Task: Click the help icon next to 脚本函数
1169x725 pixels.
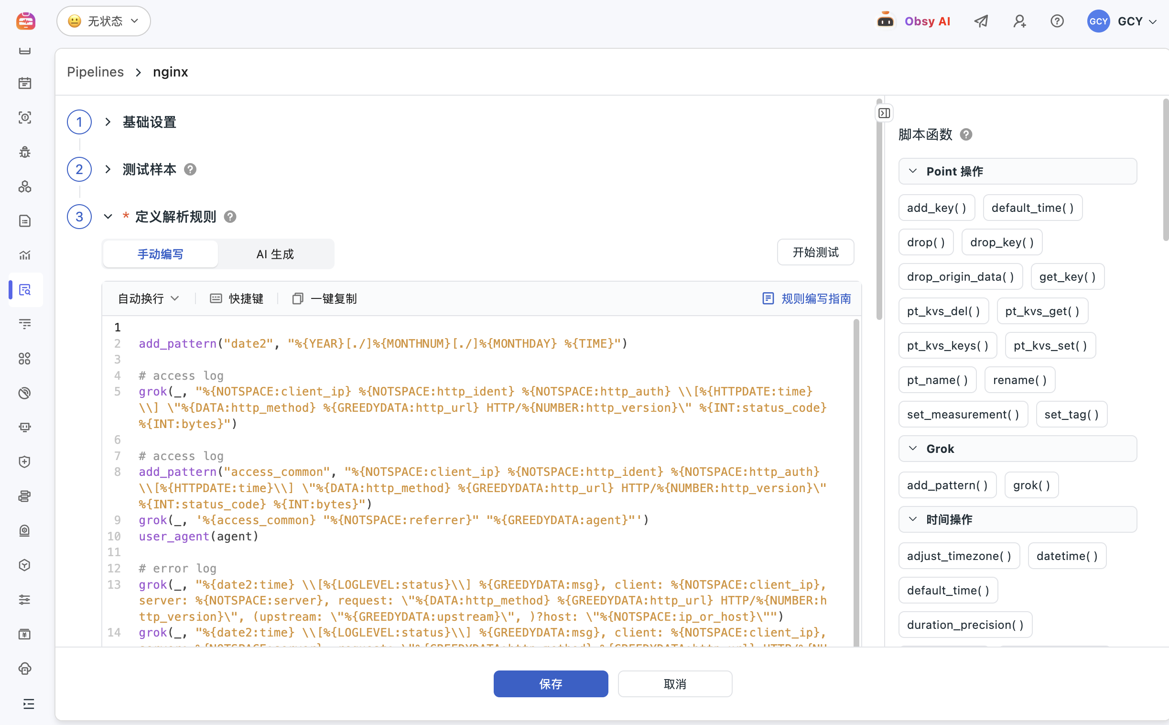Action: (966, 135)
